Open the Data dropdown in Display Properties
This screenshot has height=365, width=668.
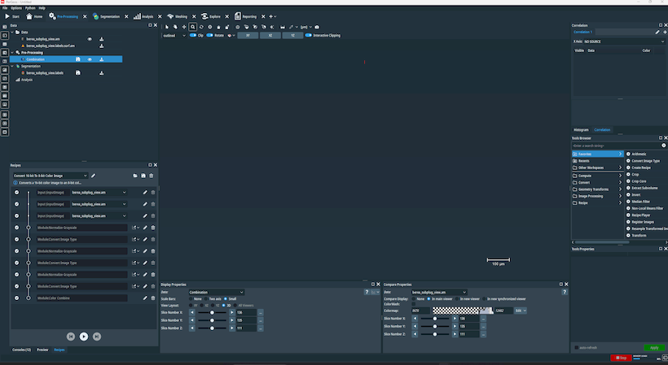216,292
